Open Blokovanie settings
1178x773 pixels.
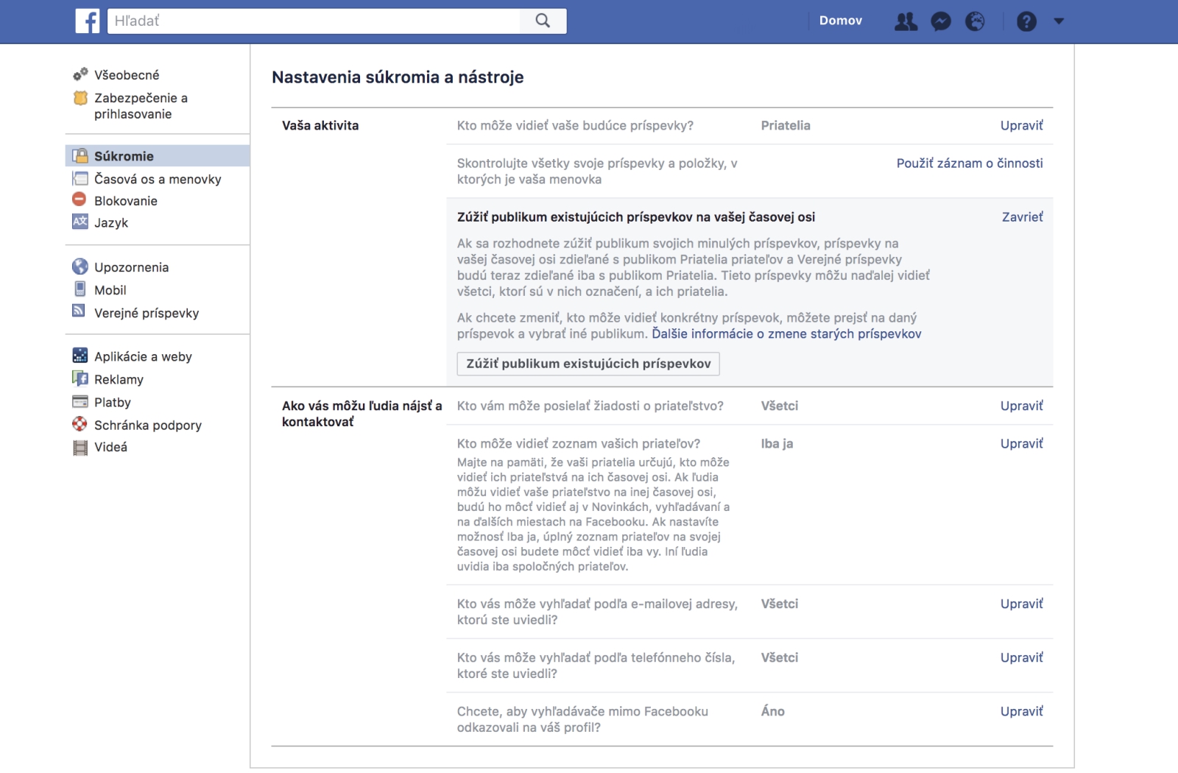(x=126, y=201)
